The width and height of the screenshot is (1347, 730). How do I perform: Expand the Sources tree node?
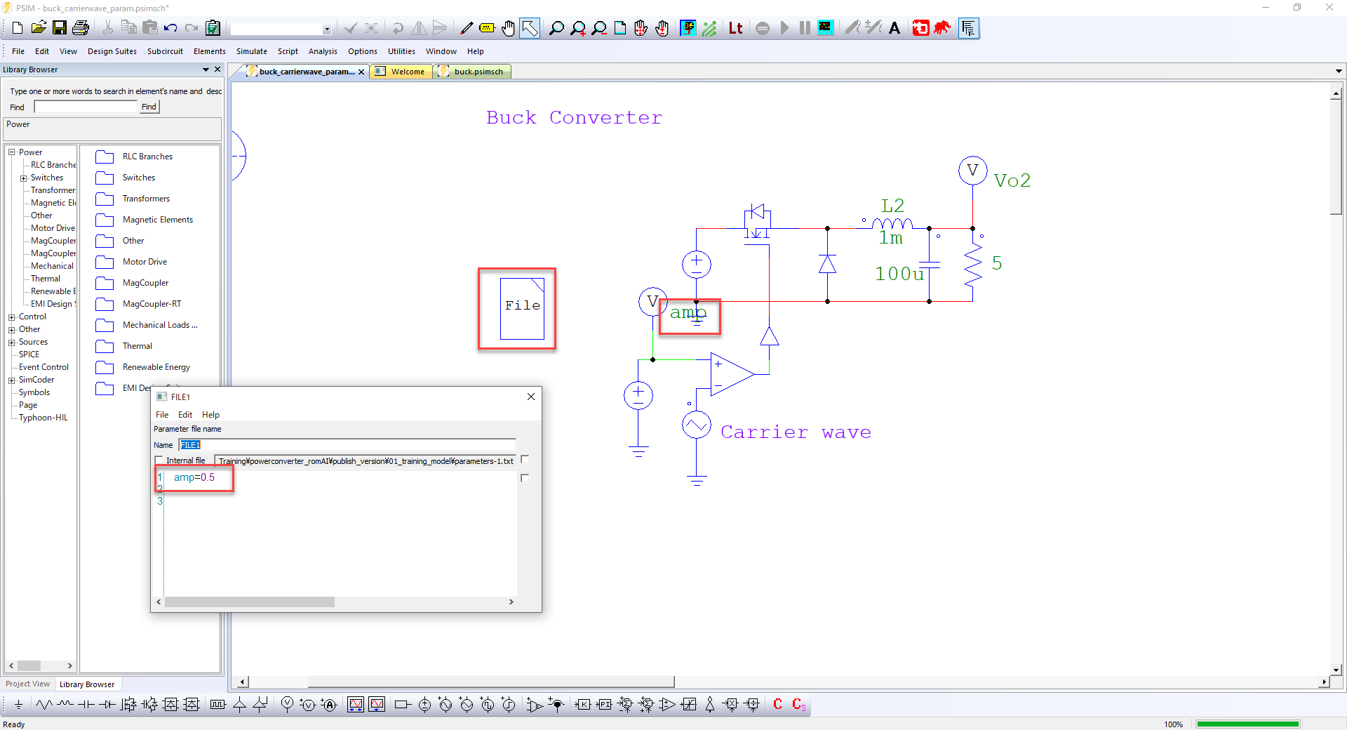(11, 343)
